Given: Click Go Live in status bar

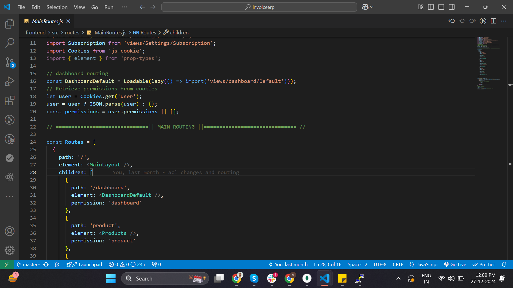Looking at the screenshot, I should point(455,264).
